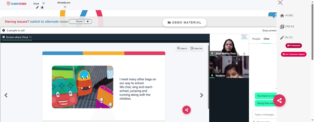Click Jinat Mehta microphone icon
The height and width of the screenshot is (122, 314).
[212, 53]
